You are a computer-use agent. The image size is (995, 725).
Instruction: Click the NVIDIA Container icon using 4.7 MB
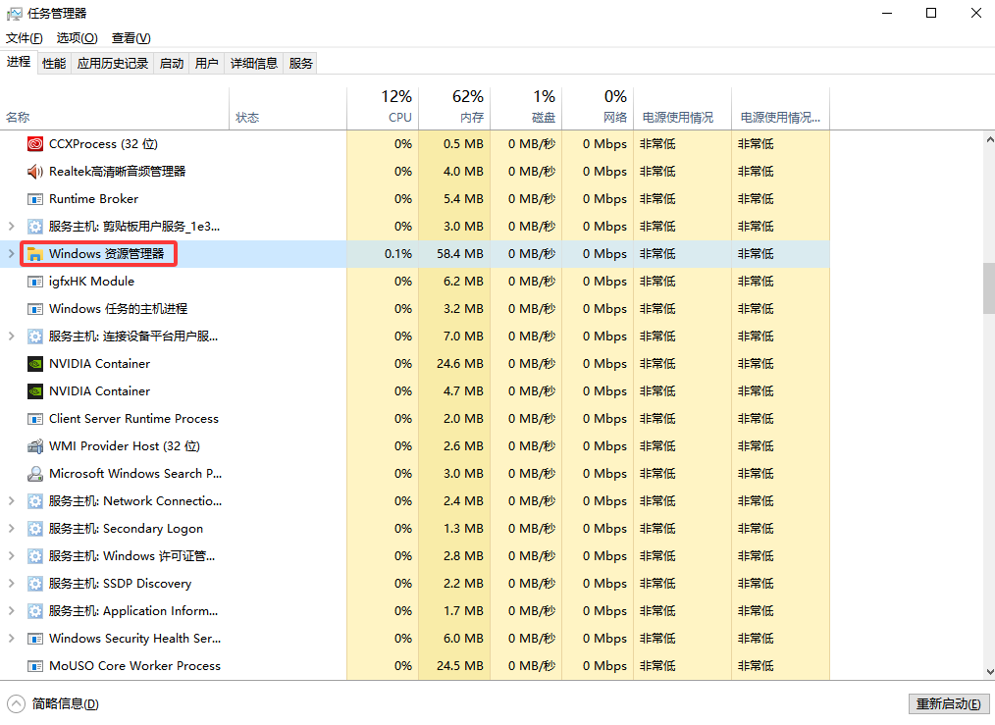click(x=35, y=391)
